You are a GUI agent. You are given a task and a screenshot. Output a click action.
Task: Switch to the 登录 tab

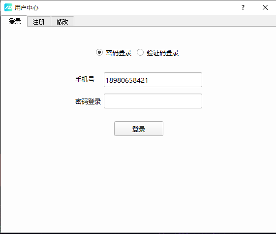14,21
